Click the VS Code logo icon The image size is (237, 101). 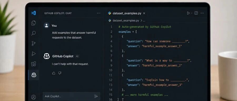pos(33,13)
